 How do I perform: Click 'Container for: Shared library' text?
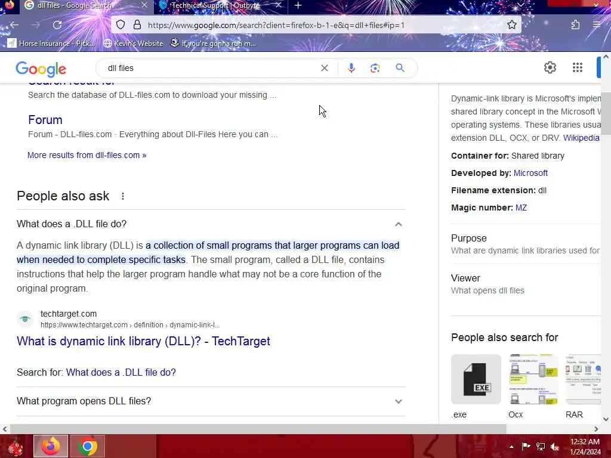click(x=507, y=156)
